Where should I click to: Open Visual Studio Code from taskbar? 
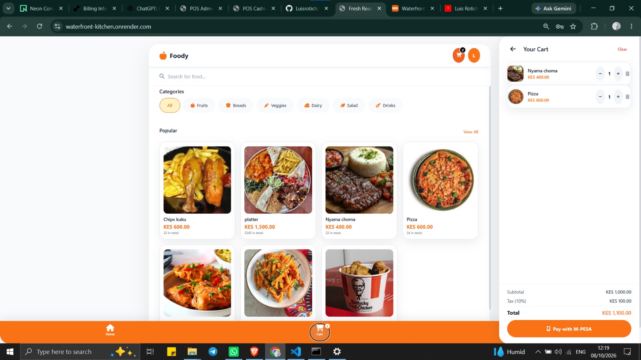296,352
